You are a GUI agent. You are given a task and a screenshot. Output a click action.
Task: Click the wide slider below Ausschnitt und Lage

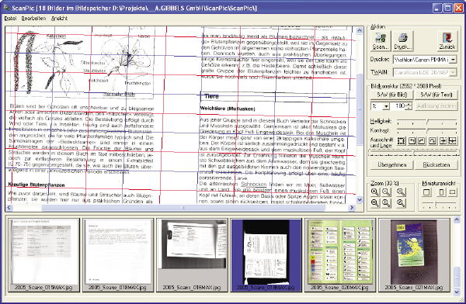tap(414, 153)
